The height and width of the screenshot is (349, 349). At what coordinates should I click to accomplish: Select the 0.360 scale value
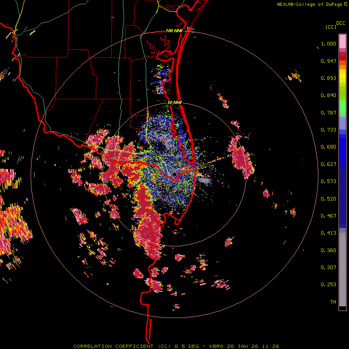pos(328,251)
